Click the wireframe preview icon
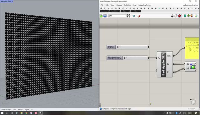Screen dimensions: 200x115 click(176, 16)
